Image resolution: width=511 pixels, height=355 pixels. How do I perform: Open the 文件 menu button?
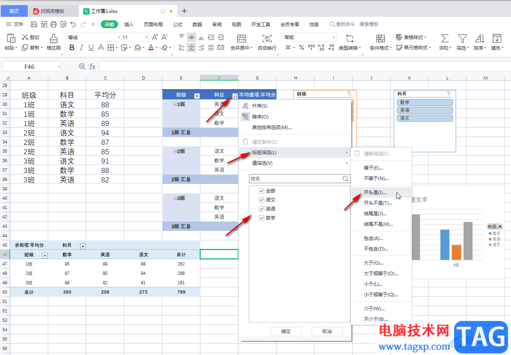15,24
